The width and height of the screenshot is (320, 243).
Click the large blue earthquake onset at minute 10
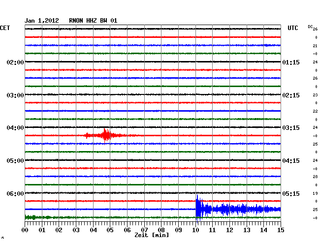pos(199,209)
